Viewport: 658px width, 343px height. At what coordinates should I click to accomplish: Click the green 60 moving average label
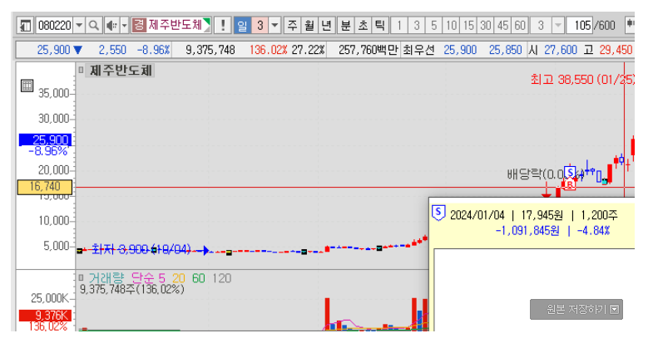coord(199,278)
